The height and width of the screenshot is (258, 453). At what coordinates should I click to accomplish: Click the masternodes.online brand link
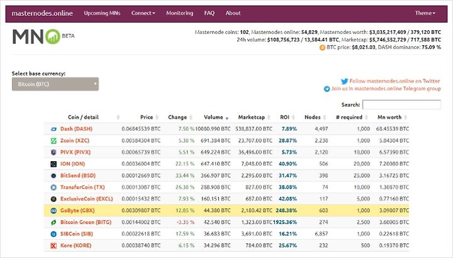(42, 13)
